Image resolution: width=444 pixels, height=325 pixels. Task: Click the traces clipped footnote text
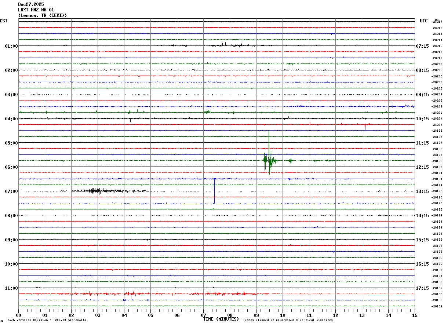pos(288,320)
